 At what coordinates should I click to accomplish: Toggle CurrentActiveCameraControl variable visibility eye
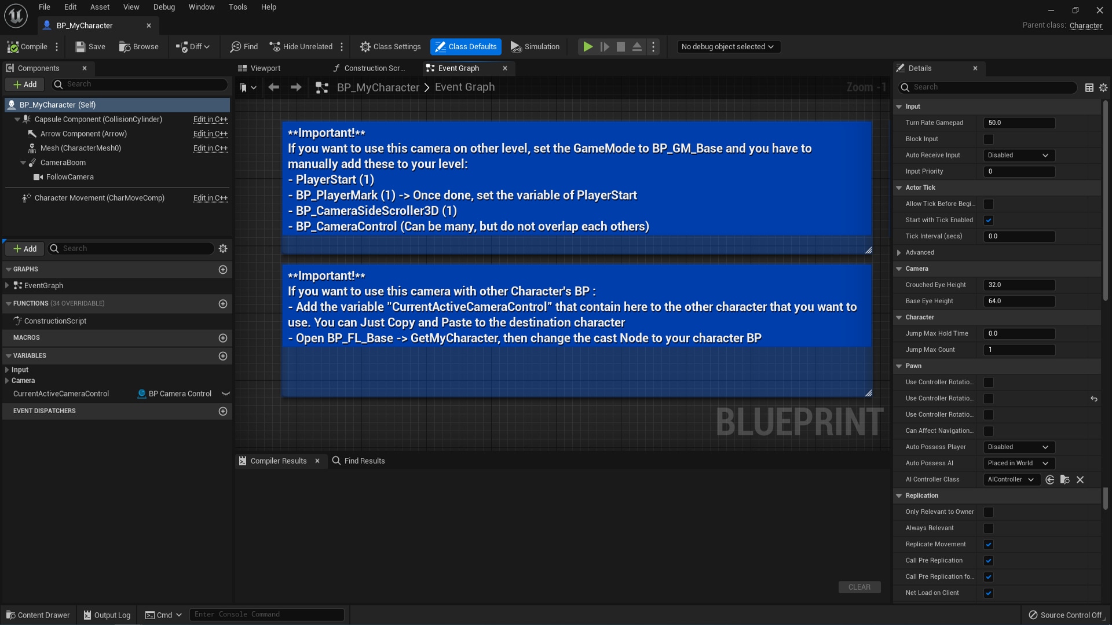pos(226,394)
